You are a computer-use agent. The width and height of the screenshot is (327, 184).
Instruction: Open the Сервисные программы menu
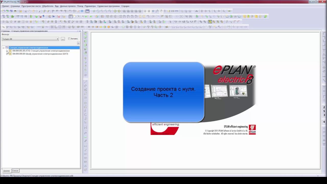[109, 6]
